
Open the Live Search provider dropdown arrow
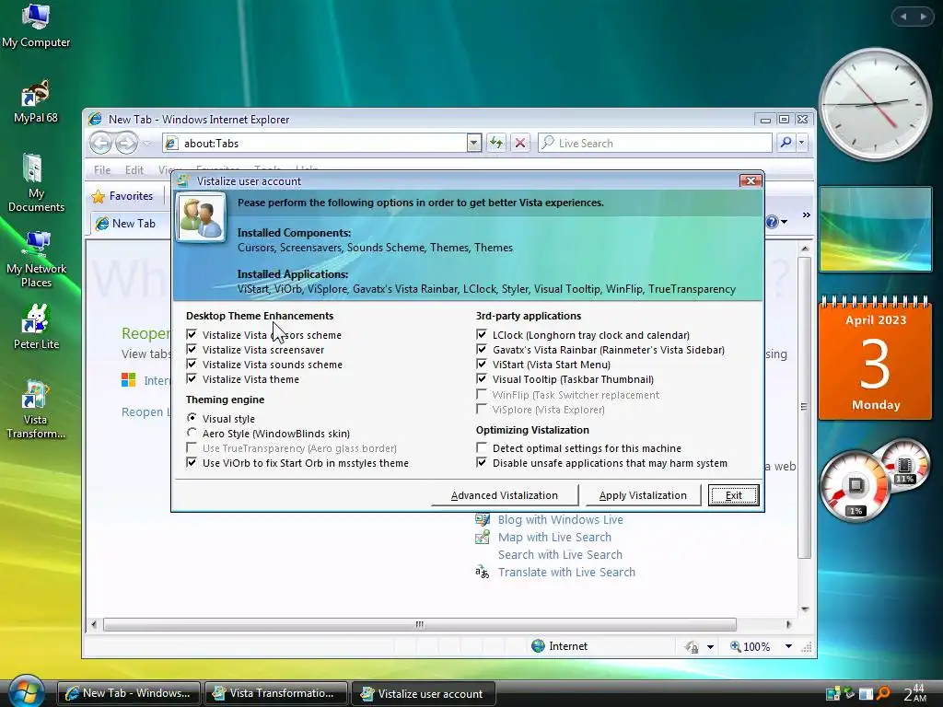pos(802,143)
